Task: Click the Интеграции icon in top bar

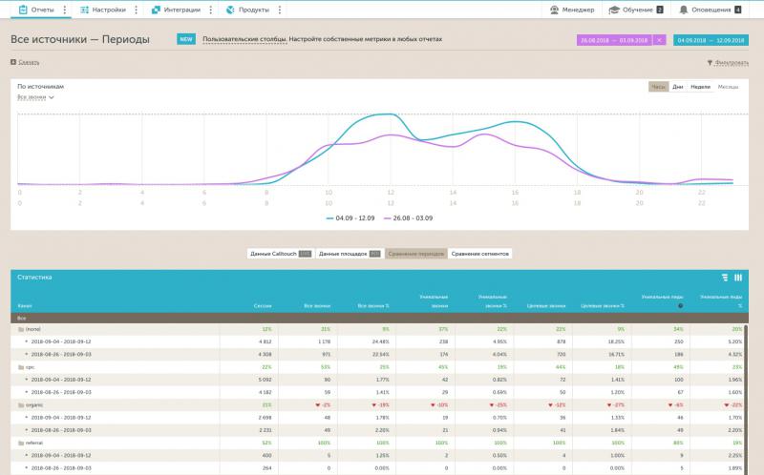Action: point(156,10)
